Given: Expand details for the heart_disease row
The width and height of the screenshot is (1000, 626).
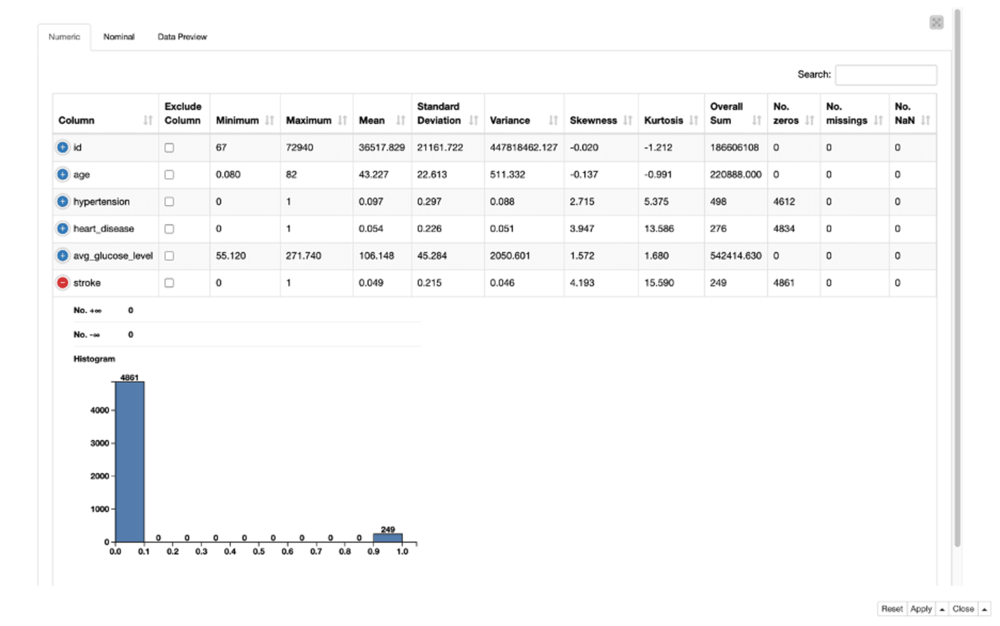Looking at the screenshot, I should coord(62,228).
